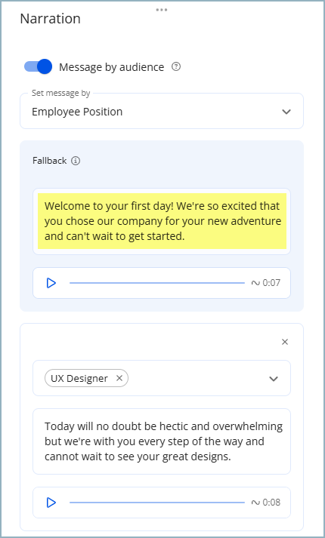Click the 0:08 duration of UX Designer audio
325x538 pixels.
(x=271, y=503)
